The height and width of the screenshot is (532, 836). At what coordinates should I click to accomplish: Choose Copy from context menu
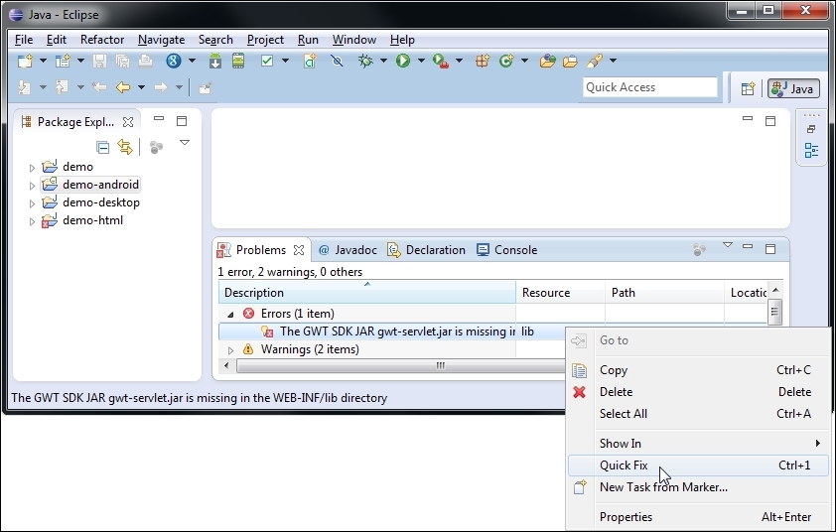(698, 370)
